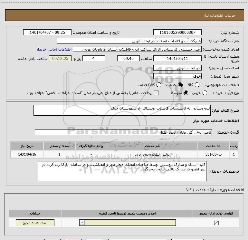The width and height of the screenshot is (248, 240).
Task: Select the خدمت radio button
Action: 180,85
